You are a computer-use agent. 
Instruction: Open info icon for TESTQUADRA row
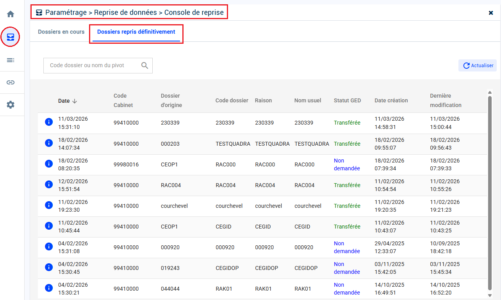[49, 143]
